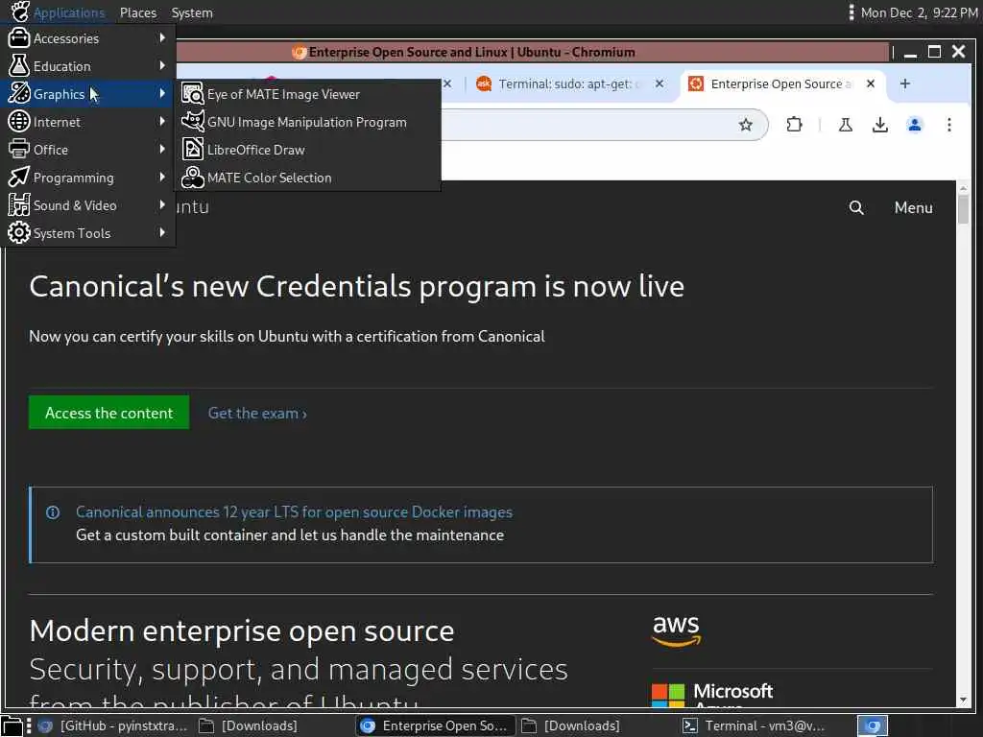Launch the LibreOffice Draw icon
Image resolution: width=983 pixels, height=737 pixels.
[x=192, y=149]
